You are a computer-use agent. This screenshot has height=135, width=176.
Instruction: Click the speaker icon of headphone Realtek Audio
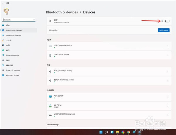tap(50, 71)
